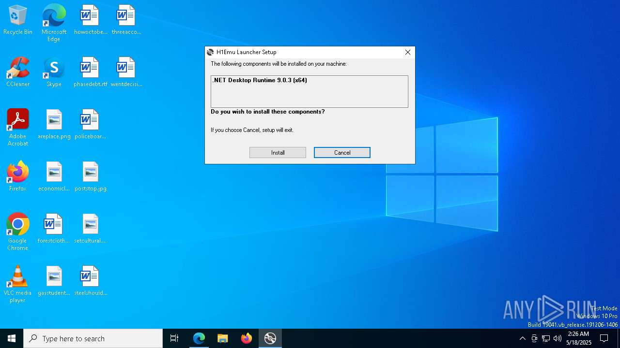The image size is (620, 348).
Task: Select the areplace.png image file
Action: 54,125
